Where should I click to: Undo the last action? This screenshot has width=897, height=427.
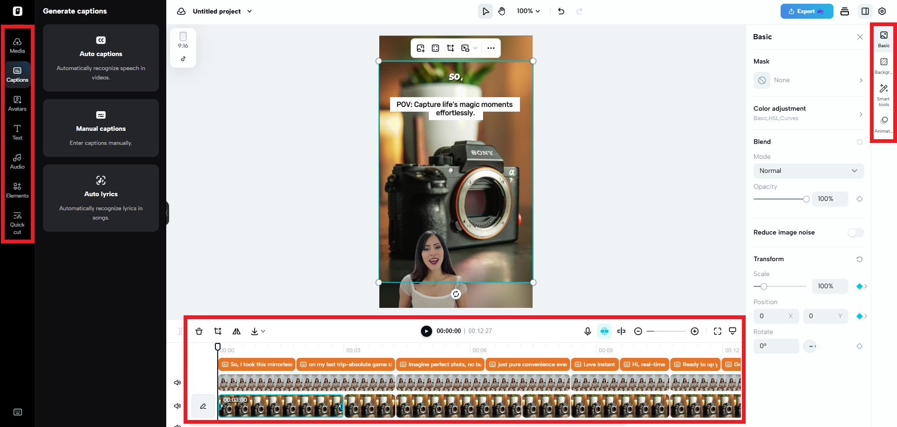(561, 11)
